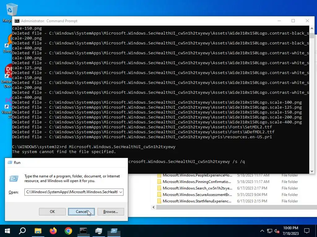Click date 6/17/2023 2:15 PM in Explorer
This screenshot has width=317, height=237.
tap(252, 201)
